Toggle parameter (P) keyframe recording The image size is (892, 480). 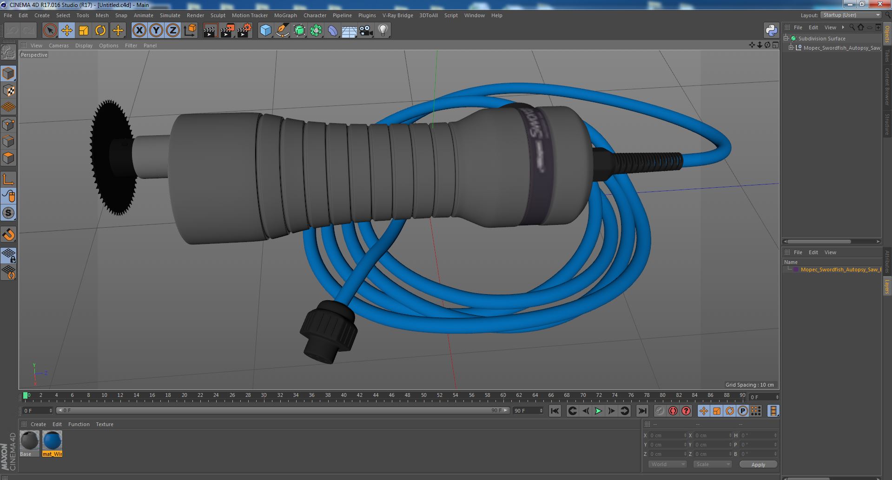743,411
